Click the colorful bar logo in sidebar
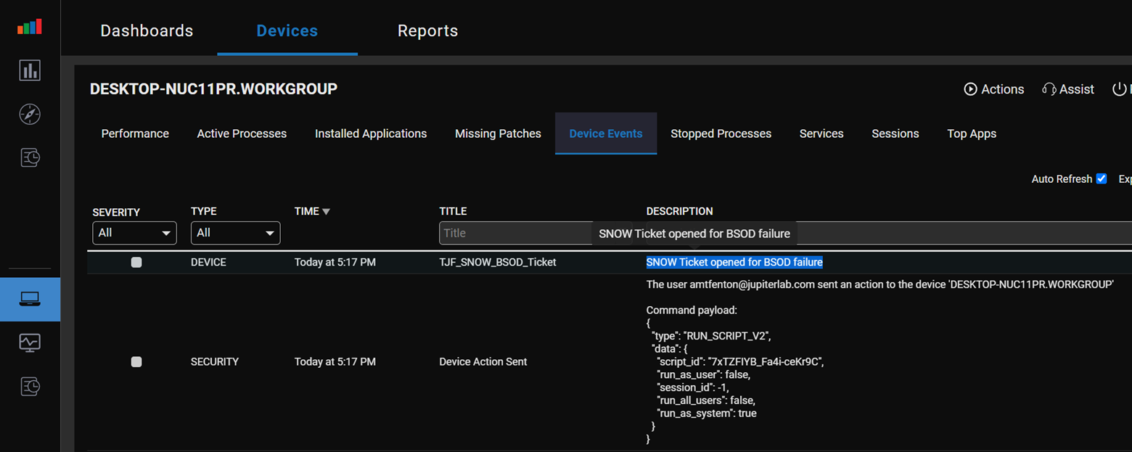The image size is (1132, 452). pyautogui.click(x=30, y=28)
